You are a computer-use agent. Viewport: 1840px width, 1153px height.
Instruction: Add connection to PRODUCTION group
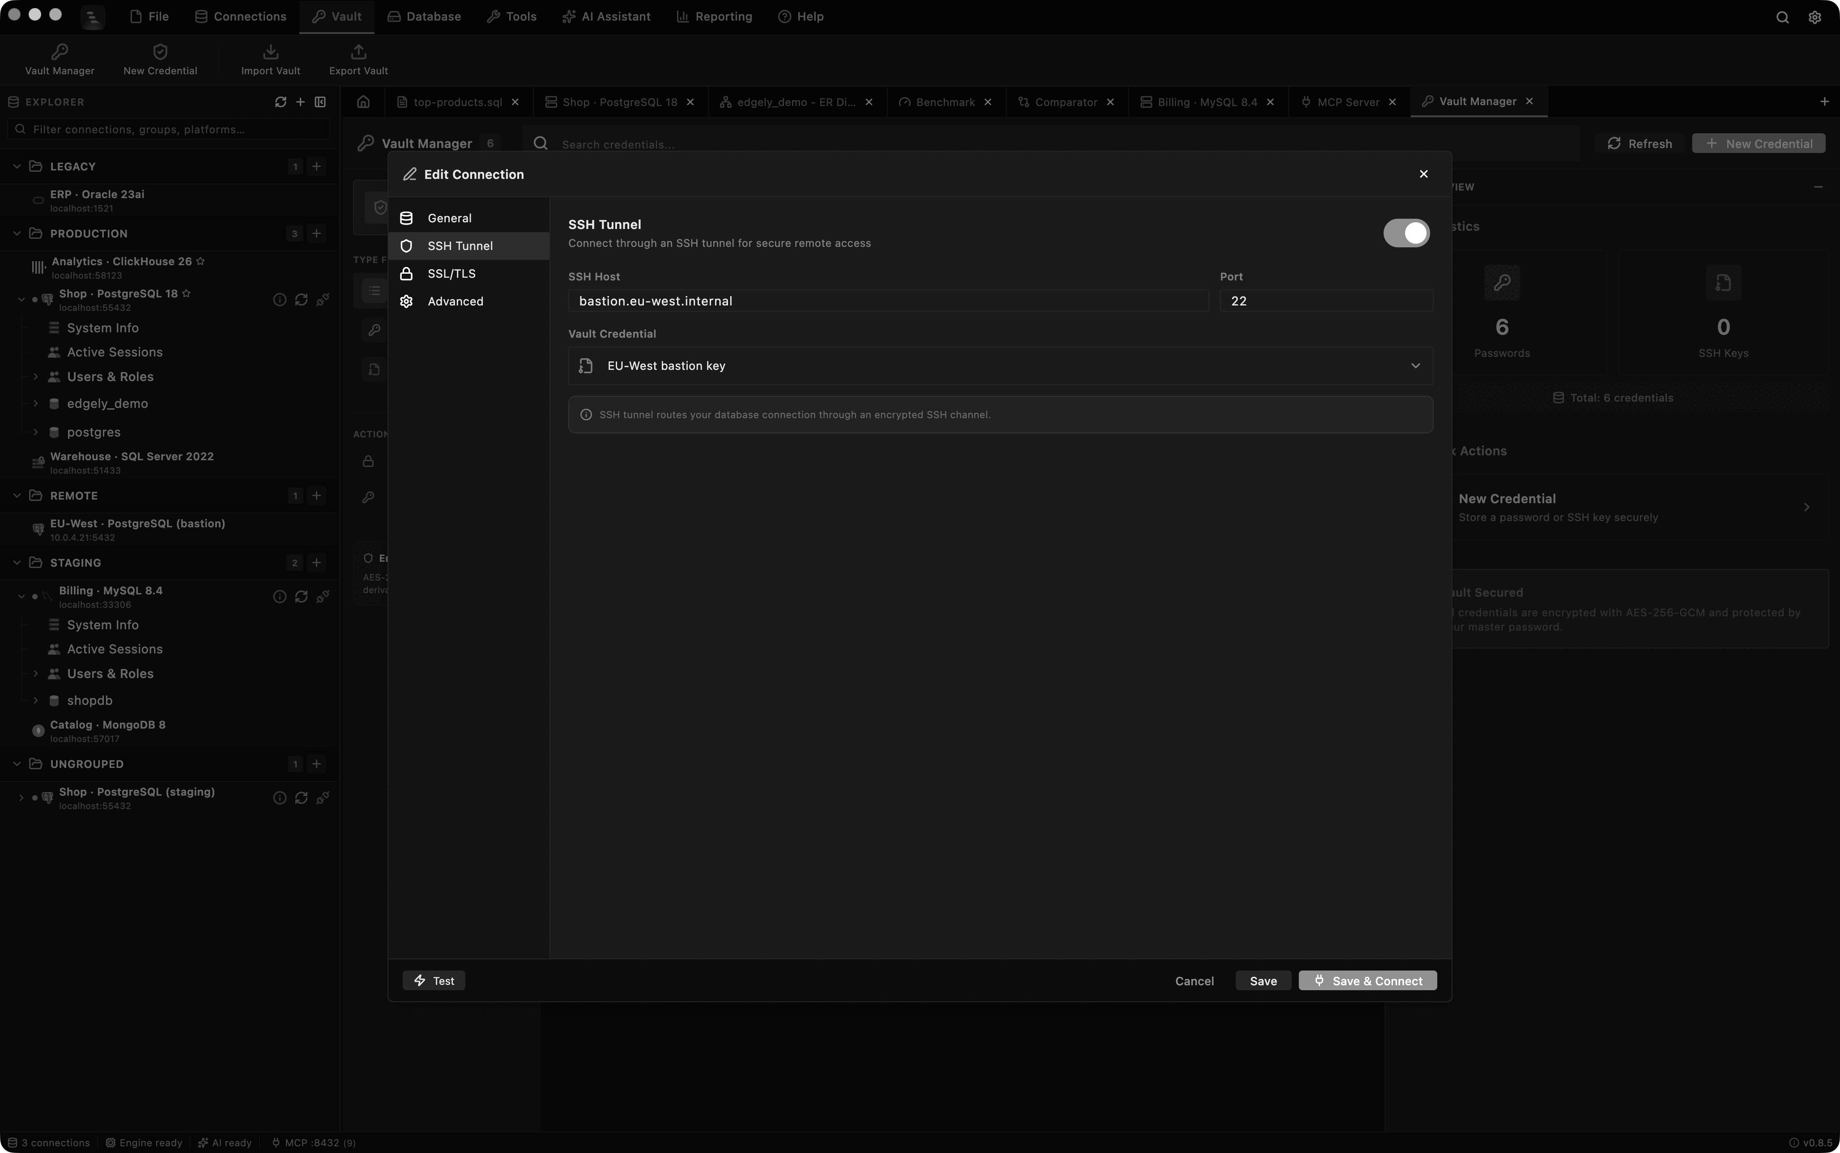(316, 233)
